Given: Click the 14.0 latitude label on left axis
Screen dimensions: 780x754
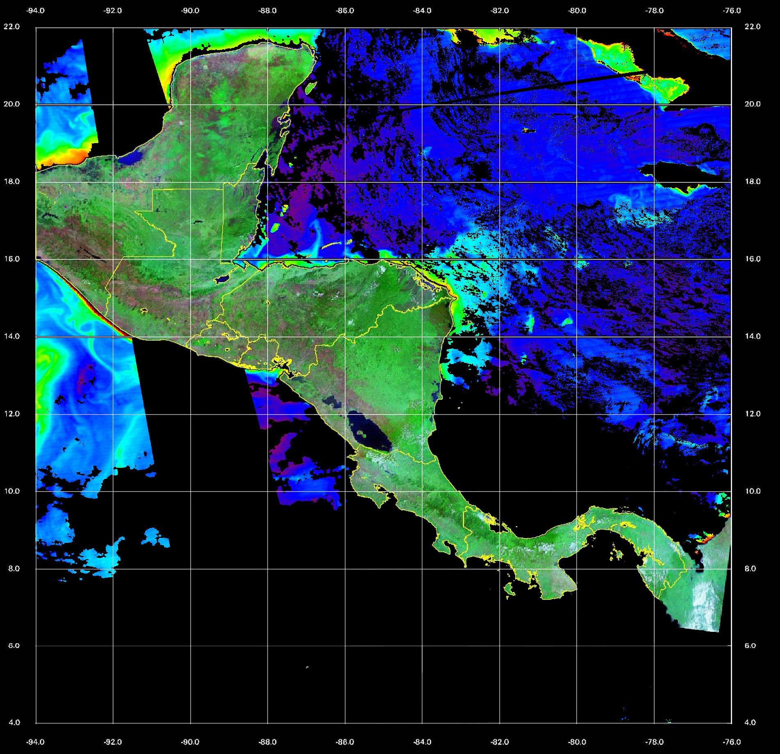Looking at the screenshot, I should tap(11, 336).
